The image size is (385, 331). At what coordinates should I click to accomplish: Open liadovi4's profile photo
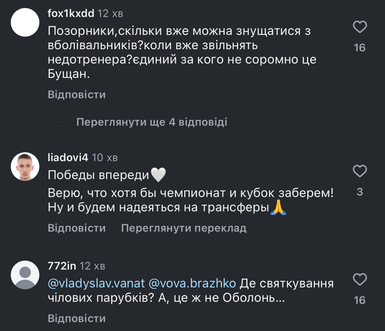[25, 167]
